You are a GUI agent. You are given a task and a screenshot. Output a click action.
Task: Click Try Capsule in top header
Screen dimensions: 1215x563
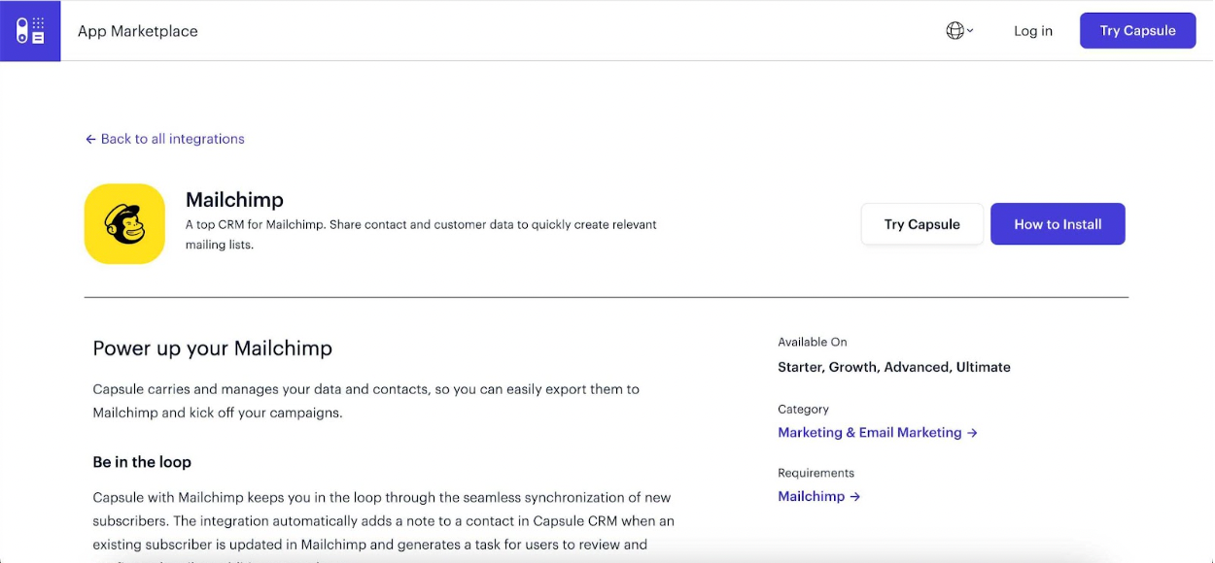1137,31
